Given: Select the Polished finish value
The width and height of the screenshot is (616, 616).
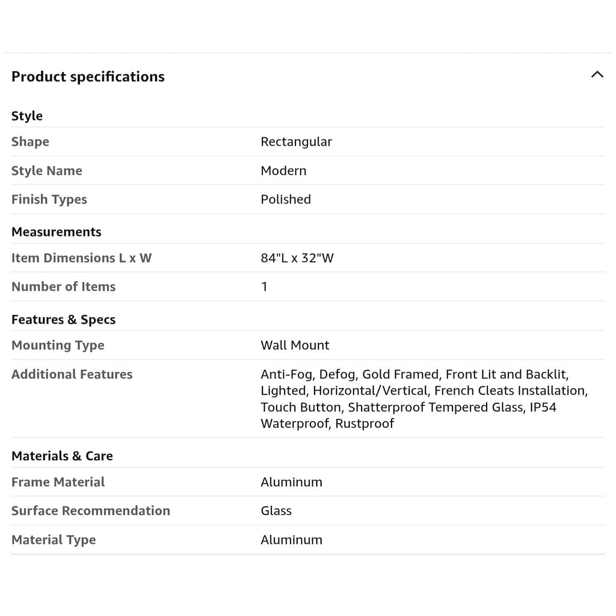Looking at the screenshot, I should point(286,199).
